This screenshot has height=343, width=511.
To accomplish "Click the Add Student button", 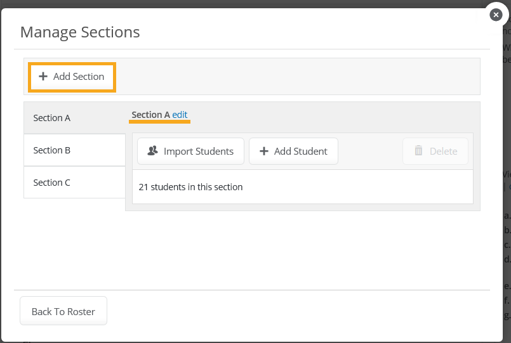I will (293, 152).
